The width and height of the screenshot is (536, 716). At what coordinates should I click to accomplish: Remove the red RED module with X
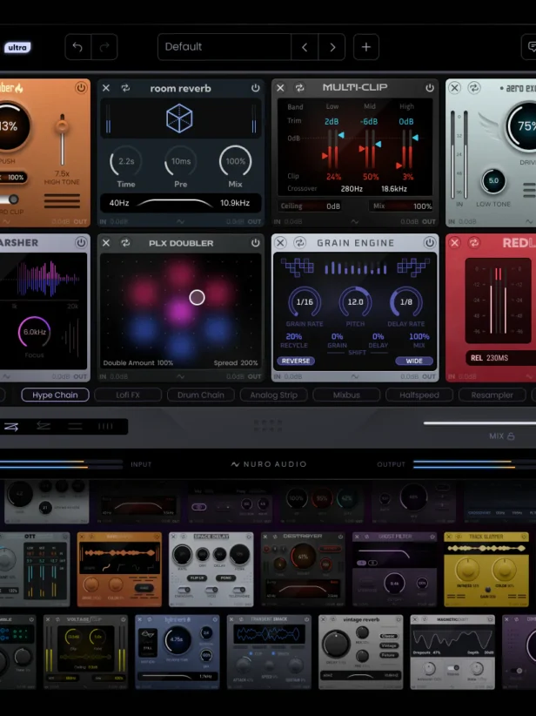(x=454, y=243)
